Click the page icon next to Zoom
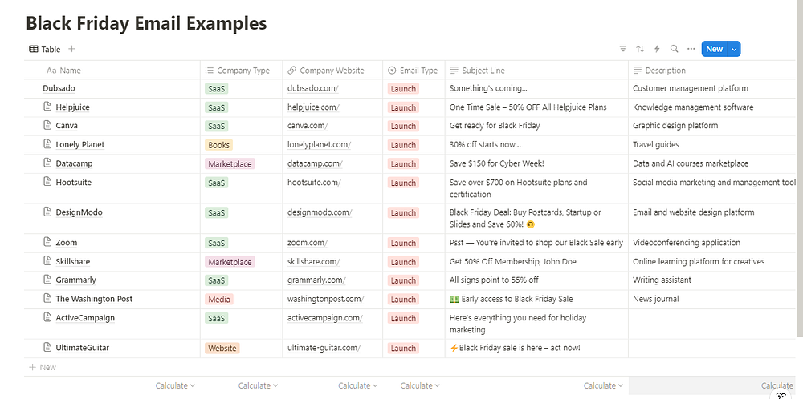The height and width of the screenshot is (399, 803). point(47,243)
